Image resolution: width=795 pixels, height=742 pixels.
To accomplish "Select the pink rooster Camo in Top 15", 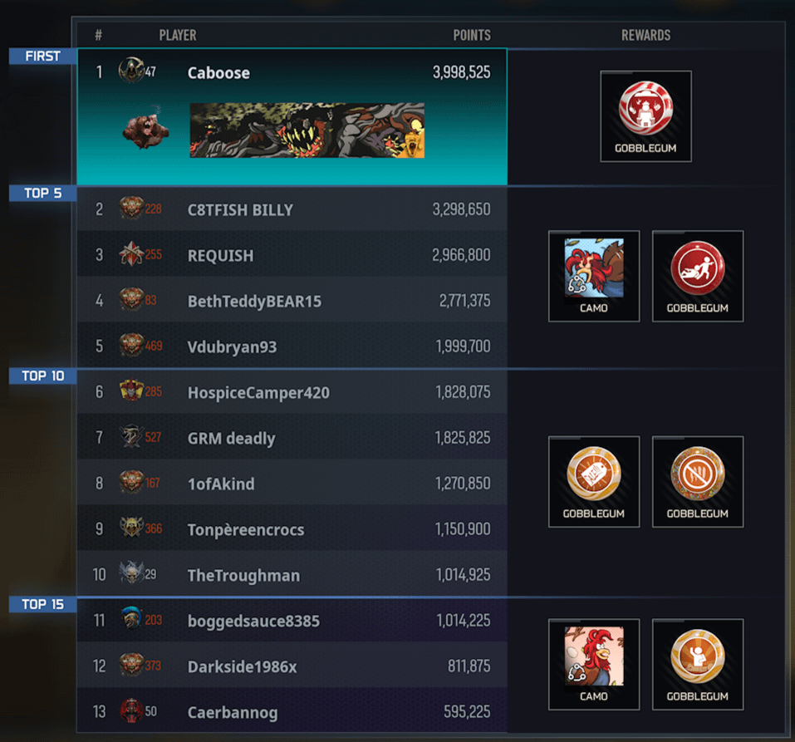I will click(594, 664).
